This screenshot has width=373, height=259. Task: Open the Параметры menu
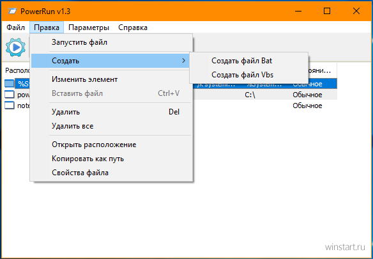click(x=89, y=27)
